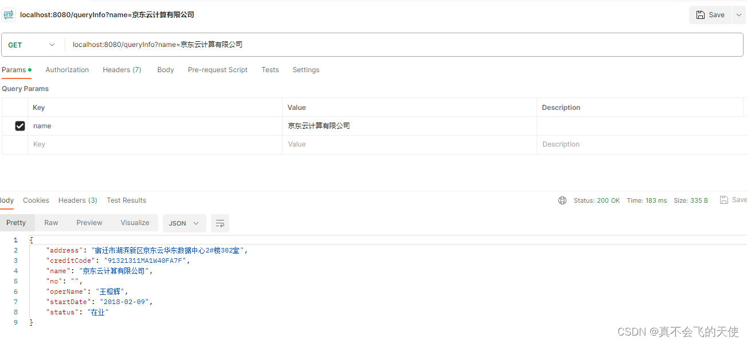The width and height of the screenshot is (747, 343).
Task: Select the Params tab
Action: point(16,70)
